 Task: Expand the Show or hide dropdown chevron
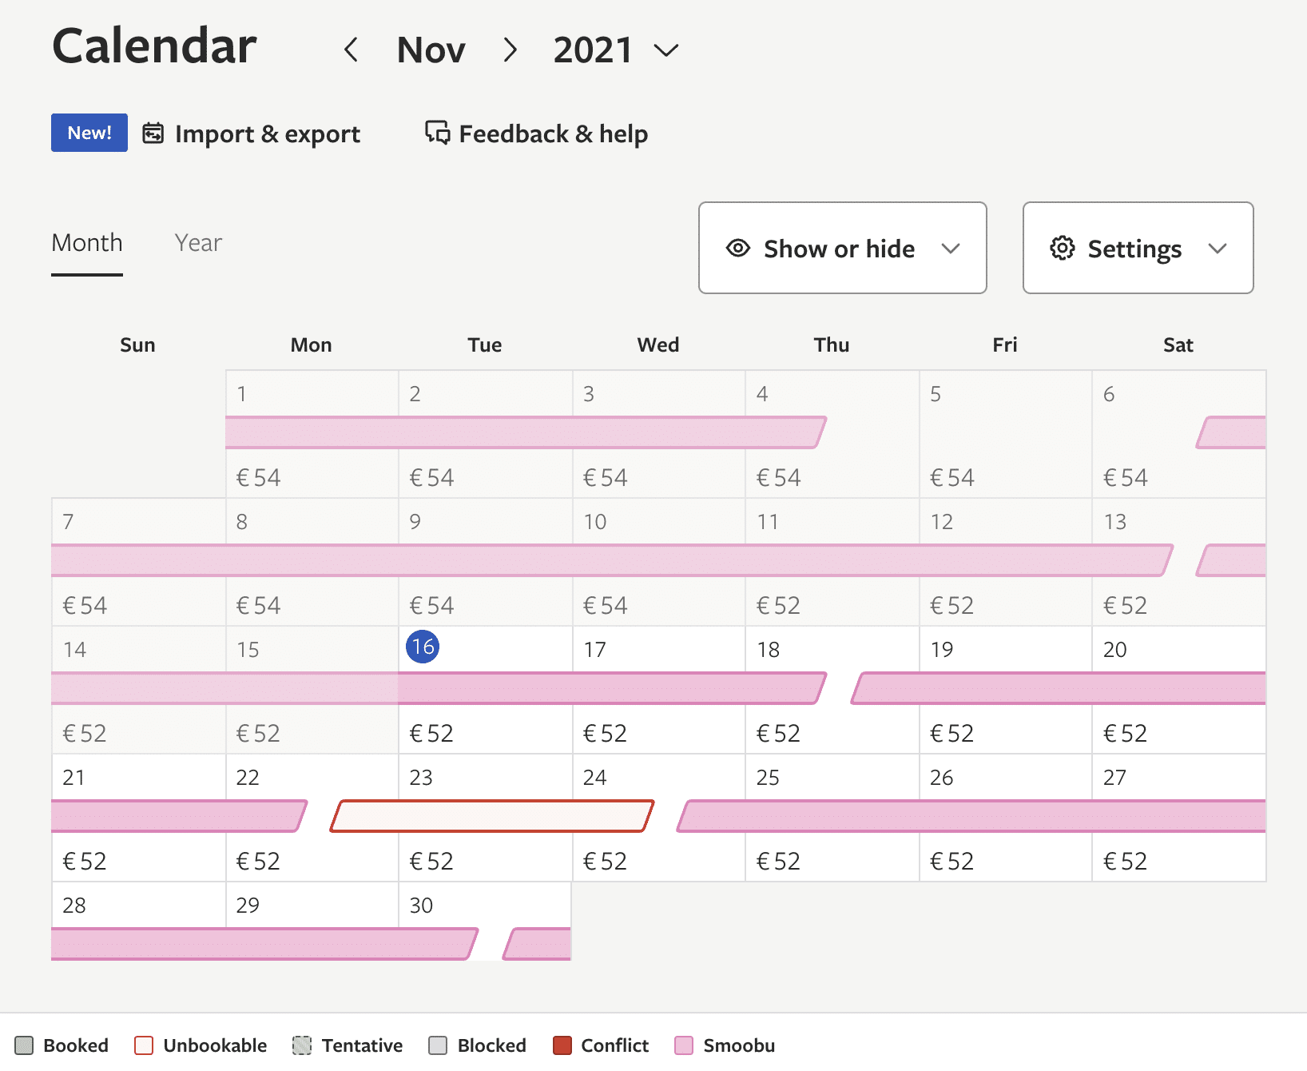pyautogui.click(x=951, y=249)
